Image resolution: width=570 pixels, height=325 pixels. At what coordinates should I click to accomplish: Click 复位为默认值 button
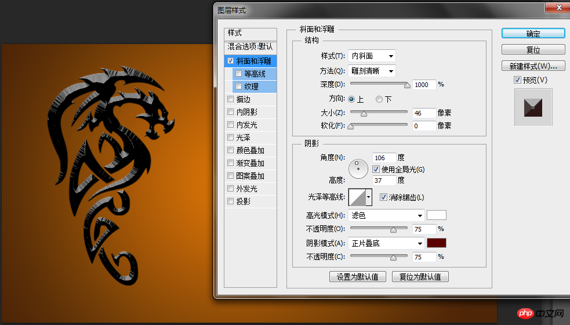coord(420,277)
